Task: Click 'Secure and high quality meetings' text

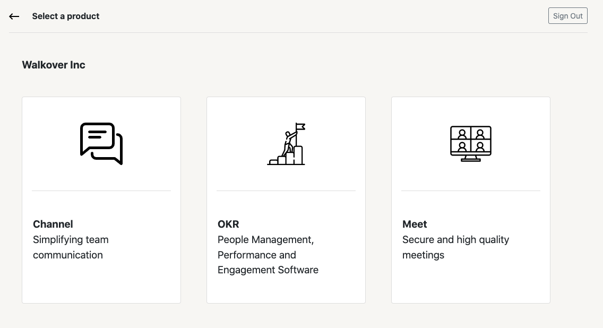Action: [x=456, y=247]
